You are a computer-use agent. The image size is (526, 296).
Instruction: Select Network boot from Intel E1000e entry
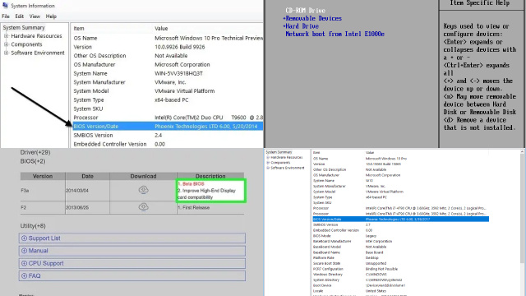(335, 34)
